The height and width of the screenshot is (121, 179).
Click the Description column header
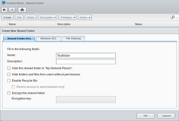pyautogui.click(x=95, y=24)
